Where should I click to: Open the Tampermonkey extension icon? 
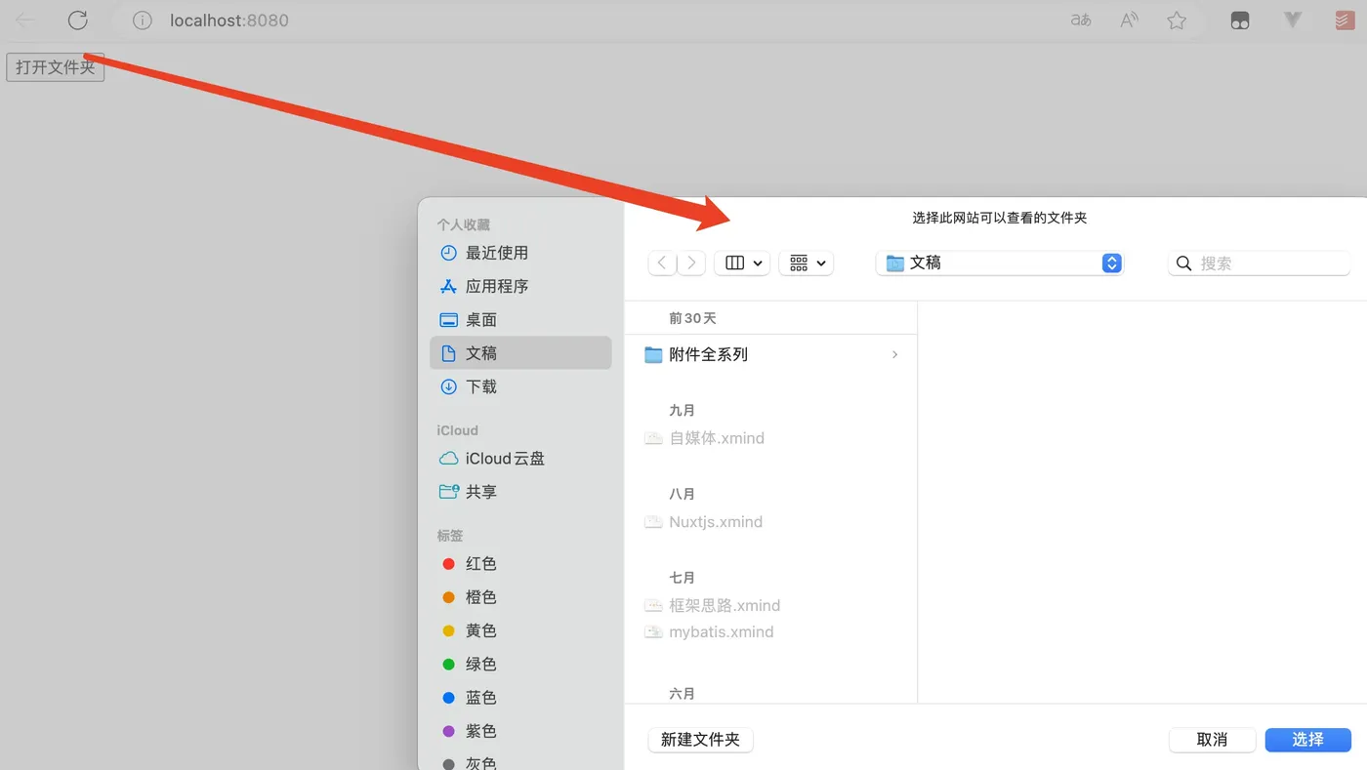[x=1240, y=20]
